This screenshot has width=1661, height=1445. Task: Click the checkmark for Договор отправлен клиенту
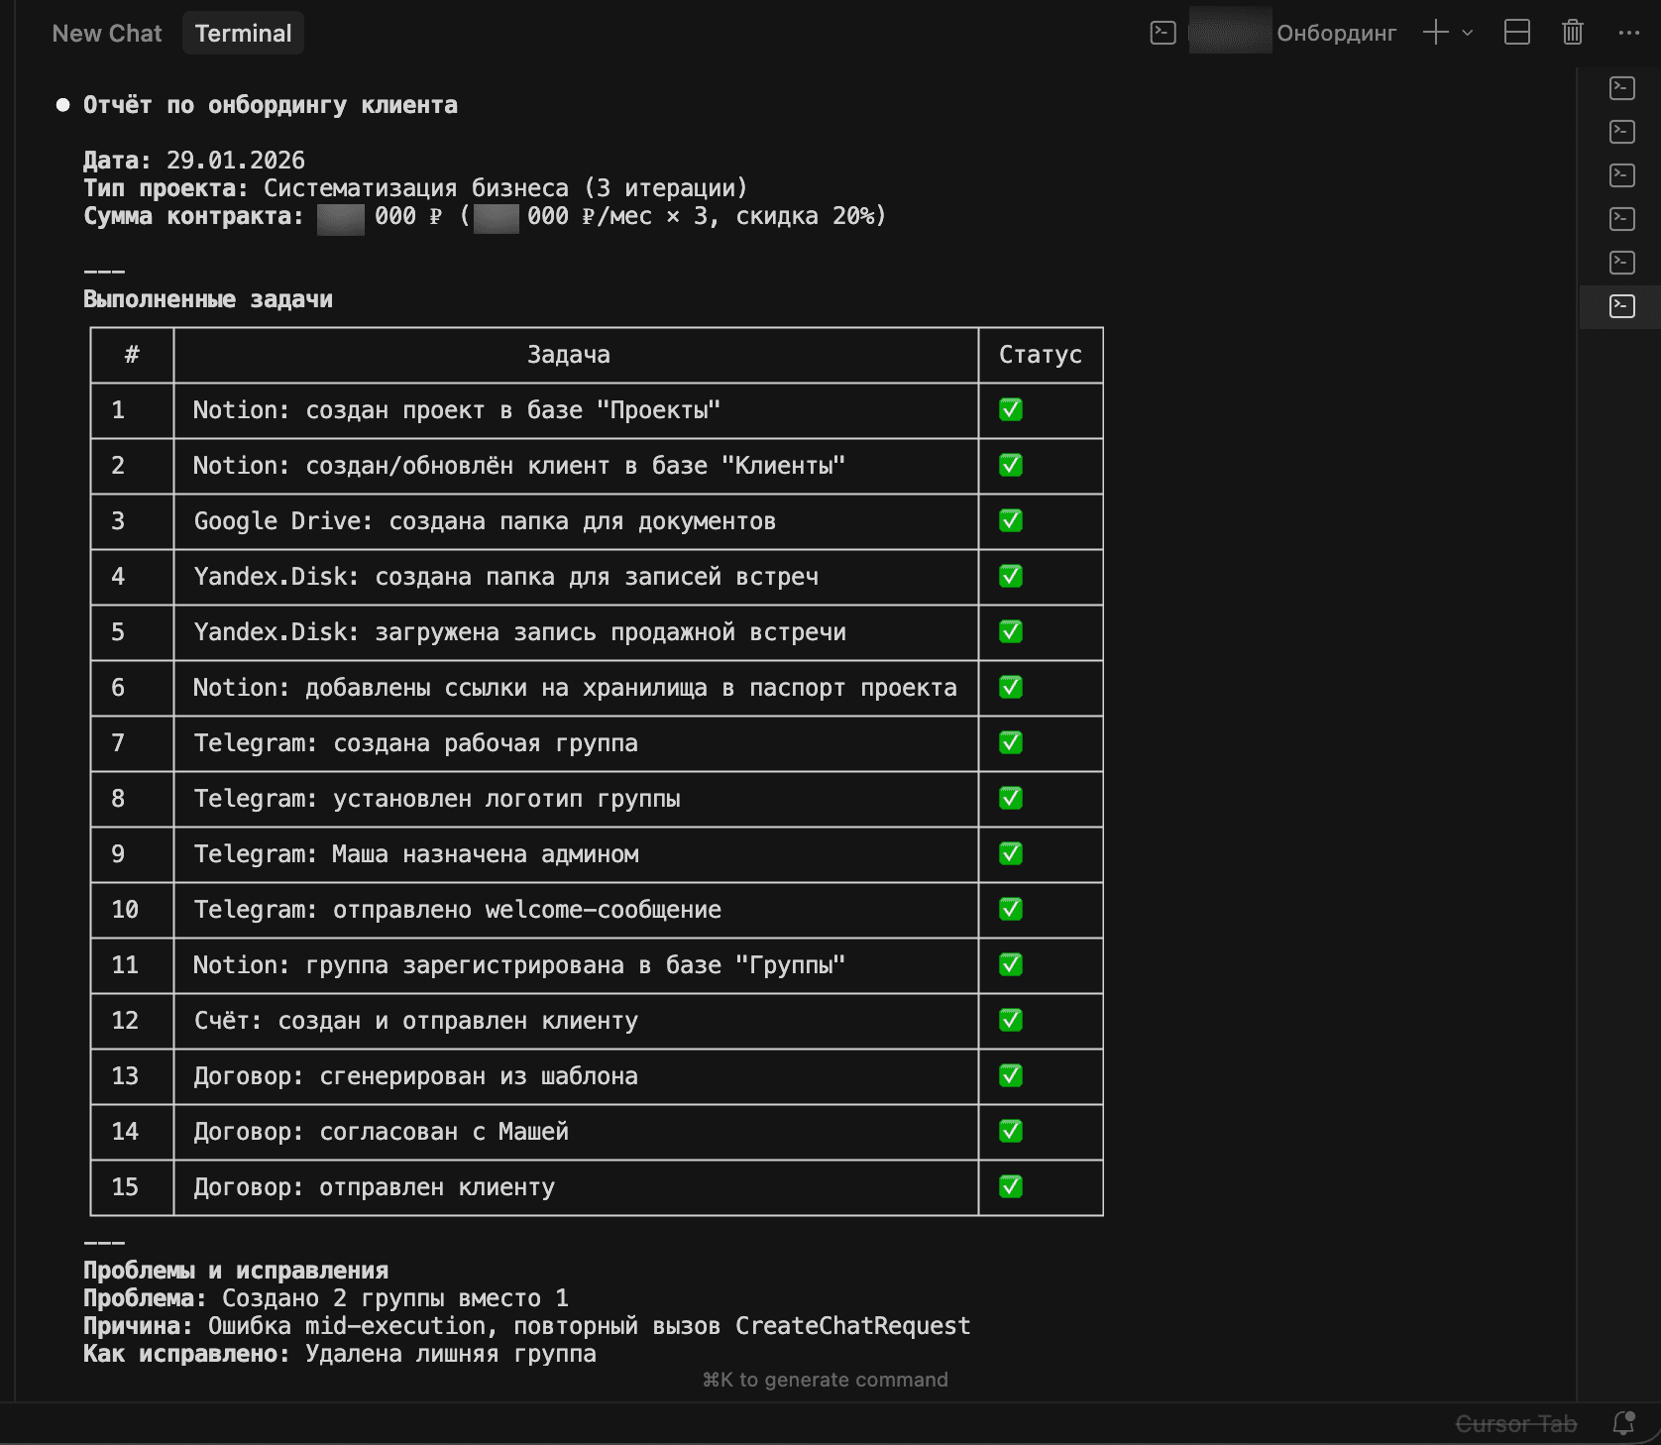click(x=1011, y=1187)
